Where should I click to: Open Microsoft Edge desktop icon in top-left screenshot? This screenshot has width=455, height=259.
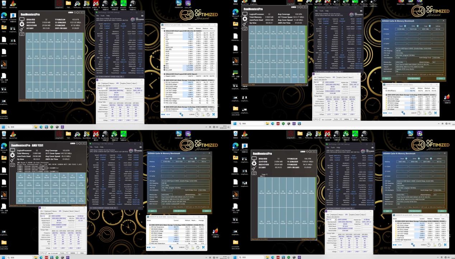coord(4,17)
